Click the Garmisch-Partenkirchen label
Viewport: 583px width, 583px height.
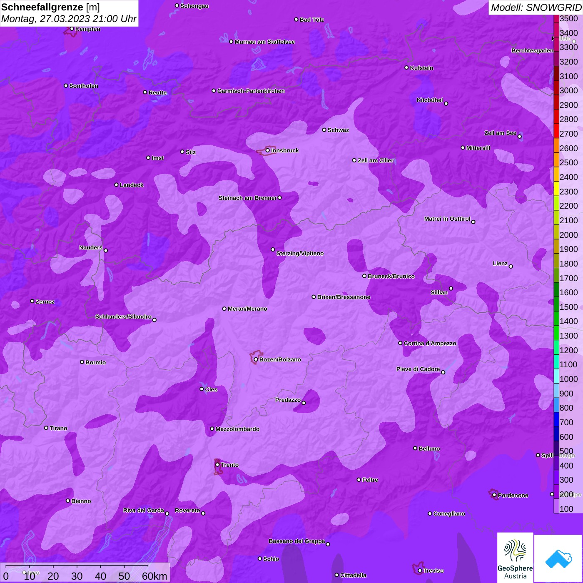[x=251, y=91]
